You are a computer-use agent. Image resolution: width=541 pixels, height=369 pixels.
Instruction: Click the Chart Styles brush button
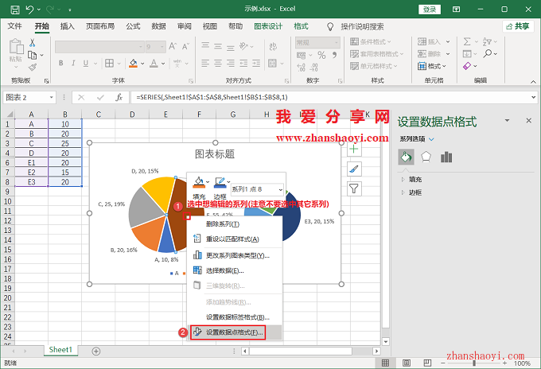coord(354,169)
